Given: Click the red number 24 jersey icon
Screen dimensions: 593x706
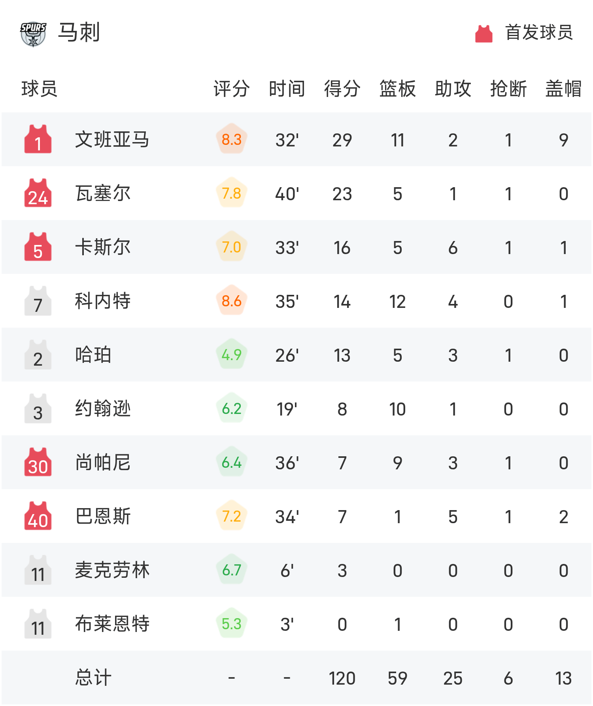Looking at the screenshot, I should click(x=38, y=193).
